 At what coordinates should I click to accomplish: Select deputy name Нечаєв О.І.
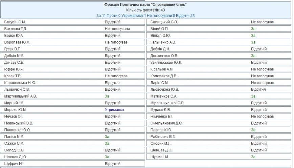tap(14, 117)
